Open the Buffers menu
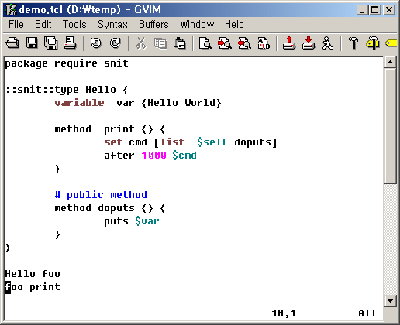This screenshot has width=400, height=325. click(153, 25)
